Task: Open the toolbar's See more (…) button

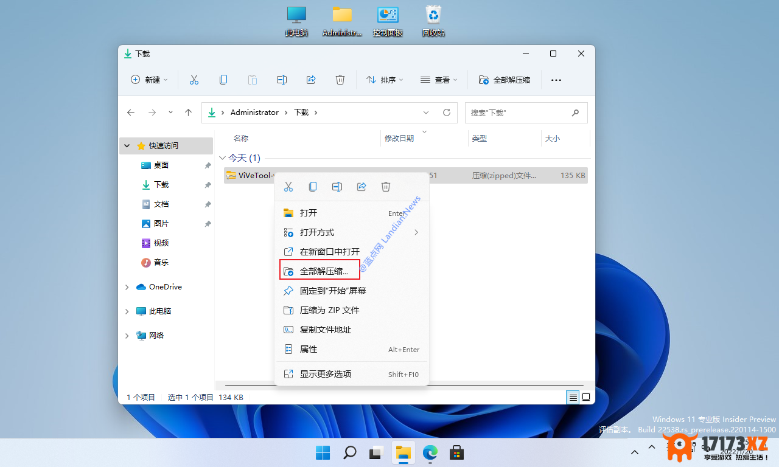Action: (x=556, y=80)
